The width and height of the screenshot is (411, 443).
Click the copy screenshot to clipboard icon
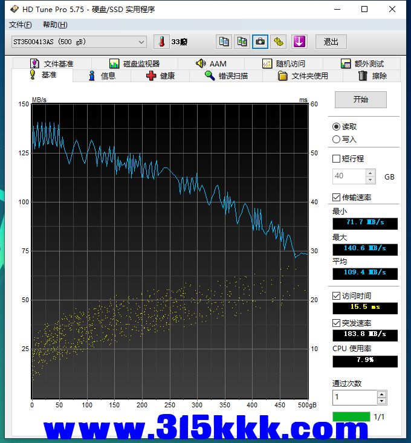(242, 42)
